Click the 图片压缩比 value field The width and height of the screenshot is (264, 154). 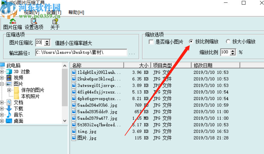point(40,42)
